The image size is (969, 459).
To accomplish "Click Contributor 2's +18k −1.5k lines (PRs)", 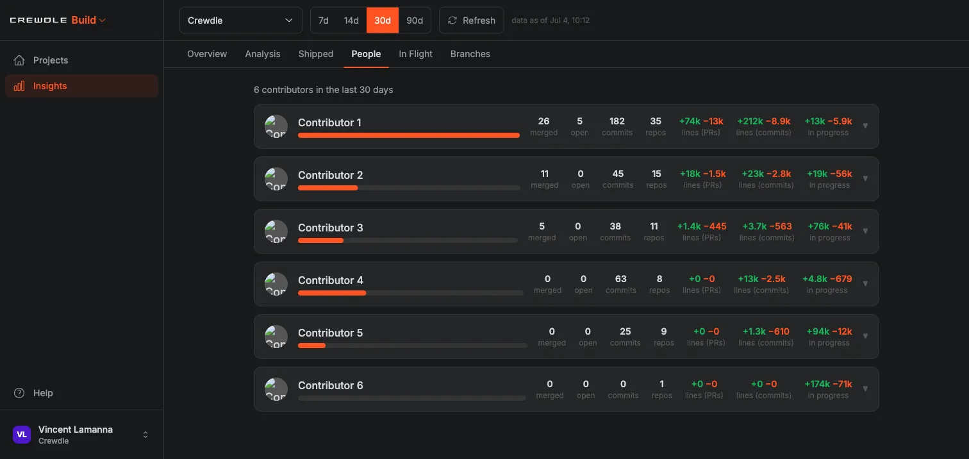I will (703, 174).
